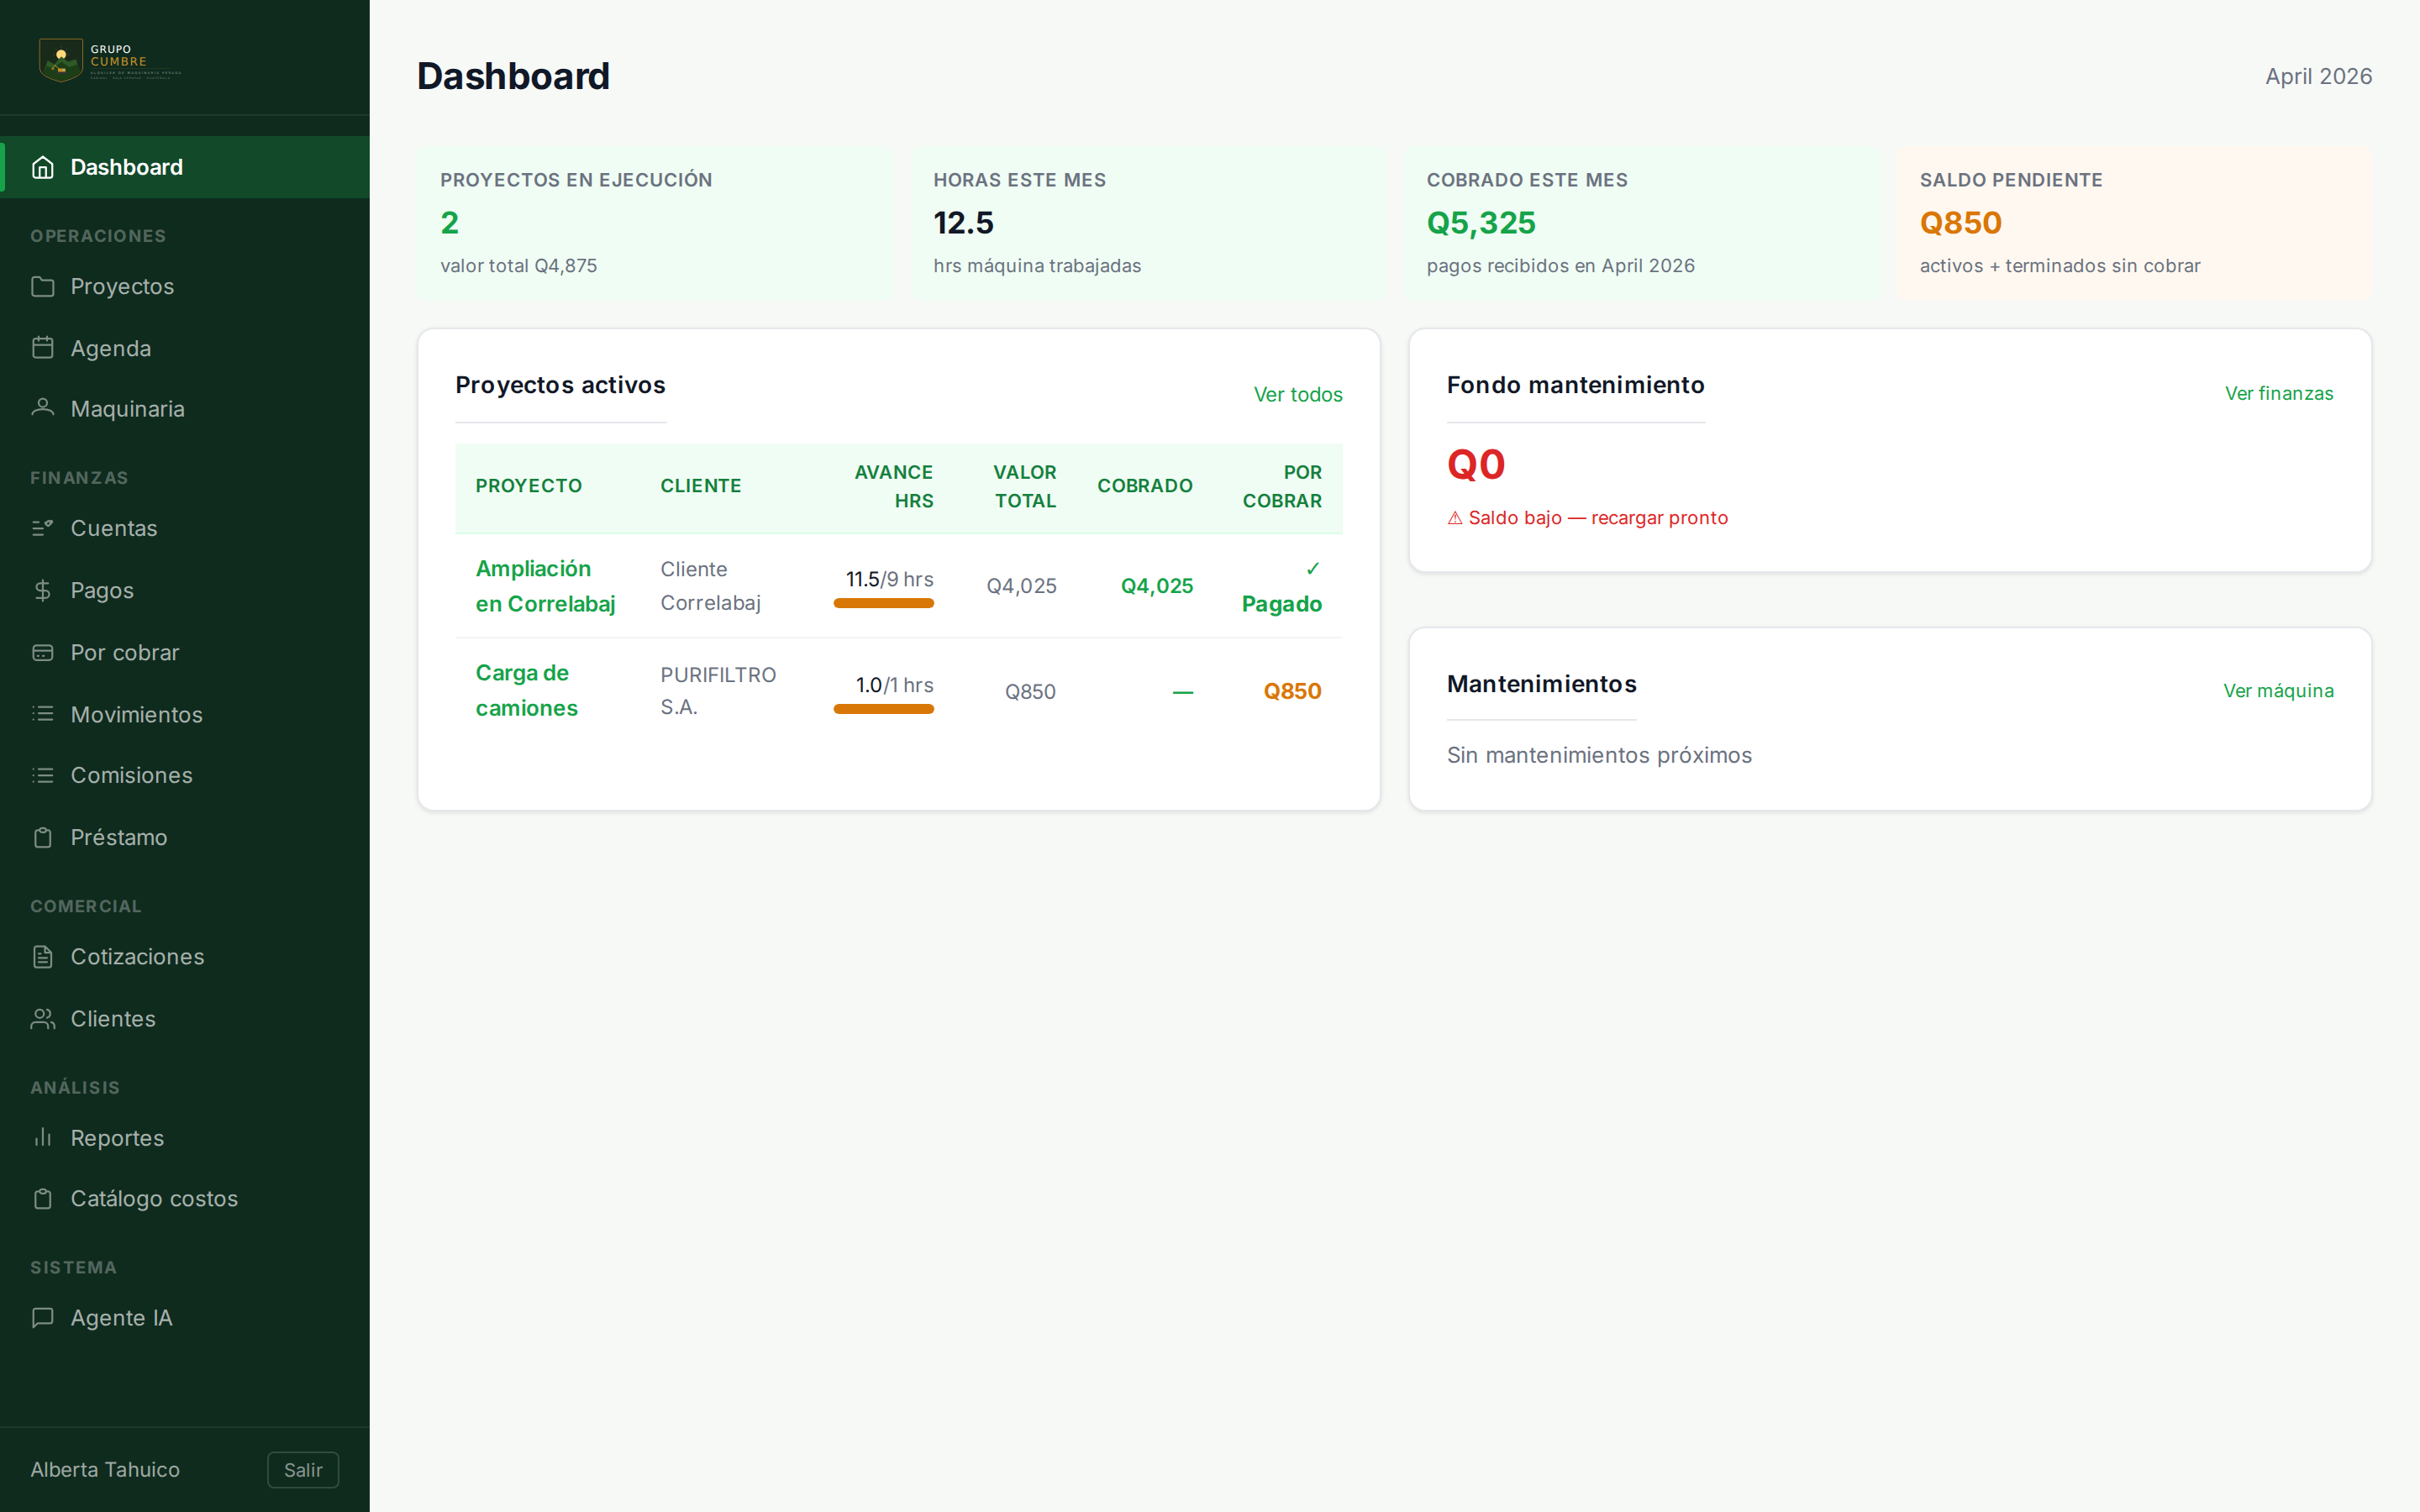The height and width of the screenshot is (1512, 2420).
Task: Click the Clientes people icon
Action: pyautogui.click(x=42, y=1019)
